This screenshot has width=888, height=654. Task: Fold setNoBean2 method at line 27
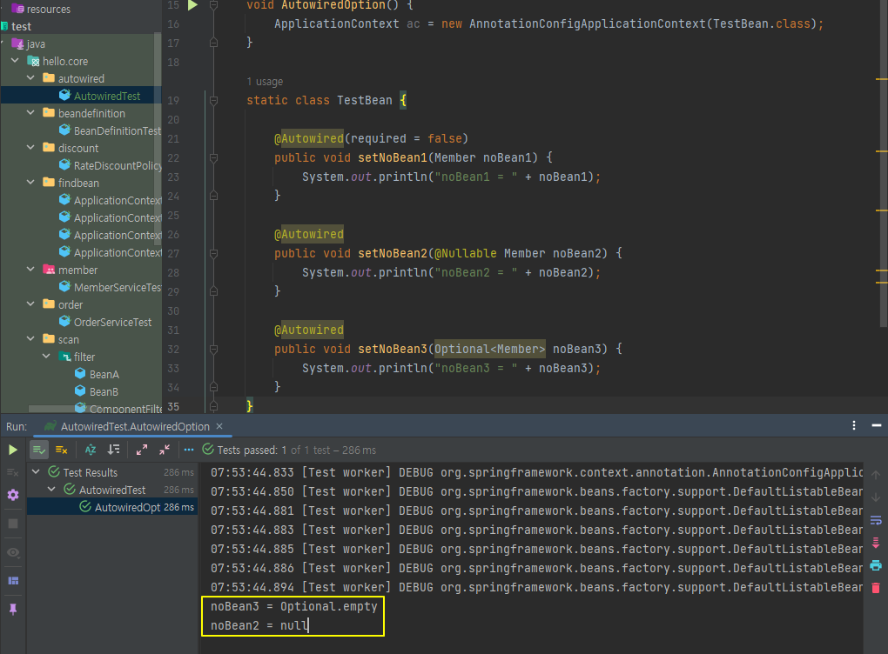point(213,253)
